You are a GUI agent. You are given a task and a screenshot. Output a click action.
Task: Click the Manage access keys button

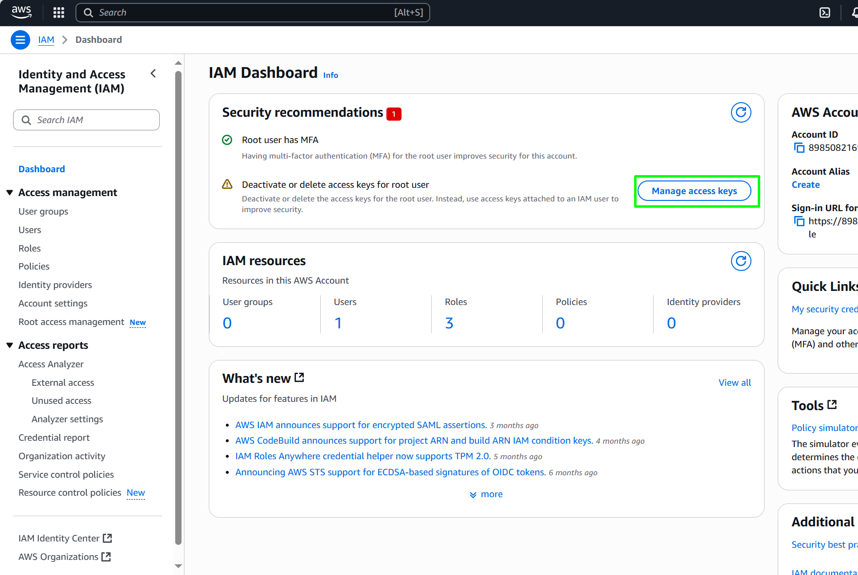tap(694, 191)
